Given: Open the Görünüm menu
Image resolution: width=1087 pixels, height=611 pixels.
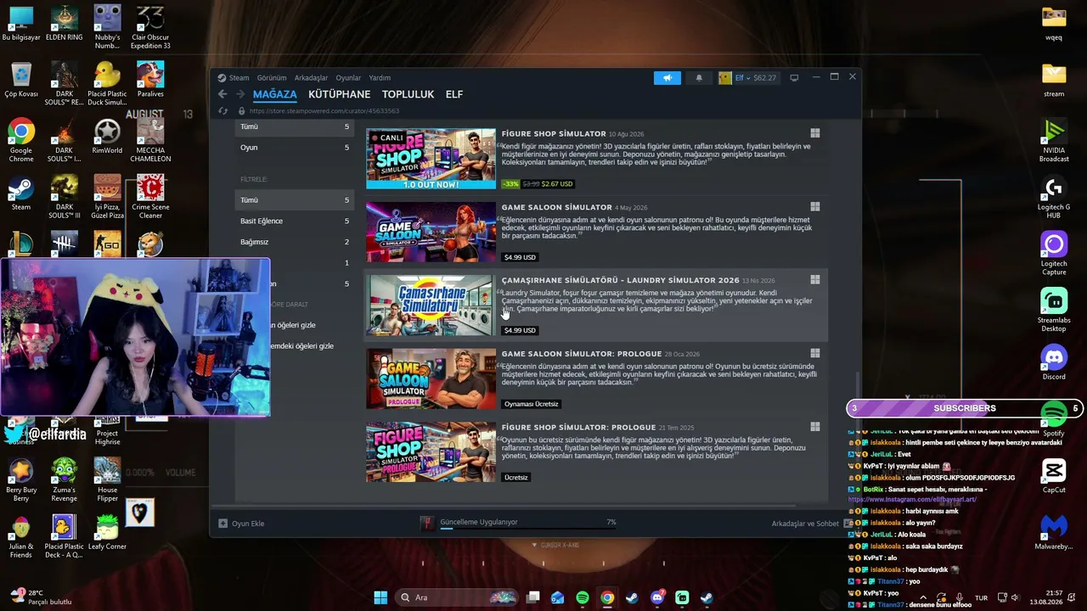Looking at the screenshot, I should point(272,78).
